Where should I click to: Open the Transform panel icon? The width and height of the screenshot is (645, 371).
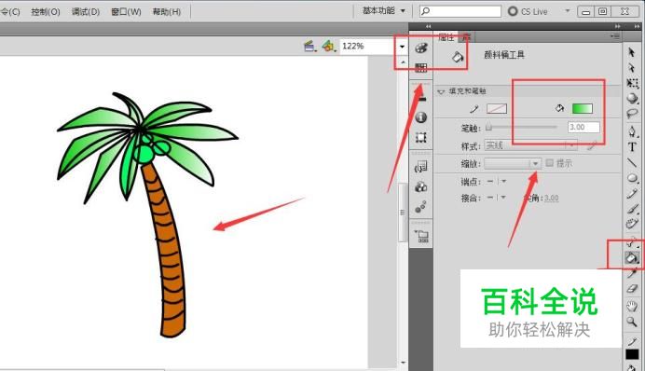point(420,137)
